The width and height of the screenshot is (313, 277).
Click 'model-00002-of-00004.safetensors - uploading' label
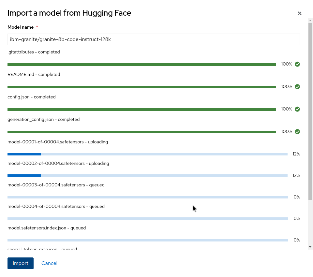pos(58,164)
